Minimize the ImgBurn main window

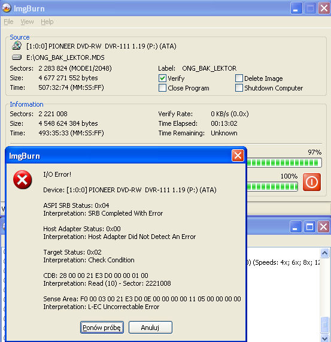click(296, 8)
